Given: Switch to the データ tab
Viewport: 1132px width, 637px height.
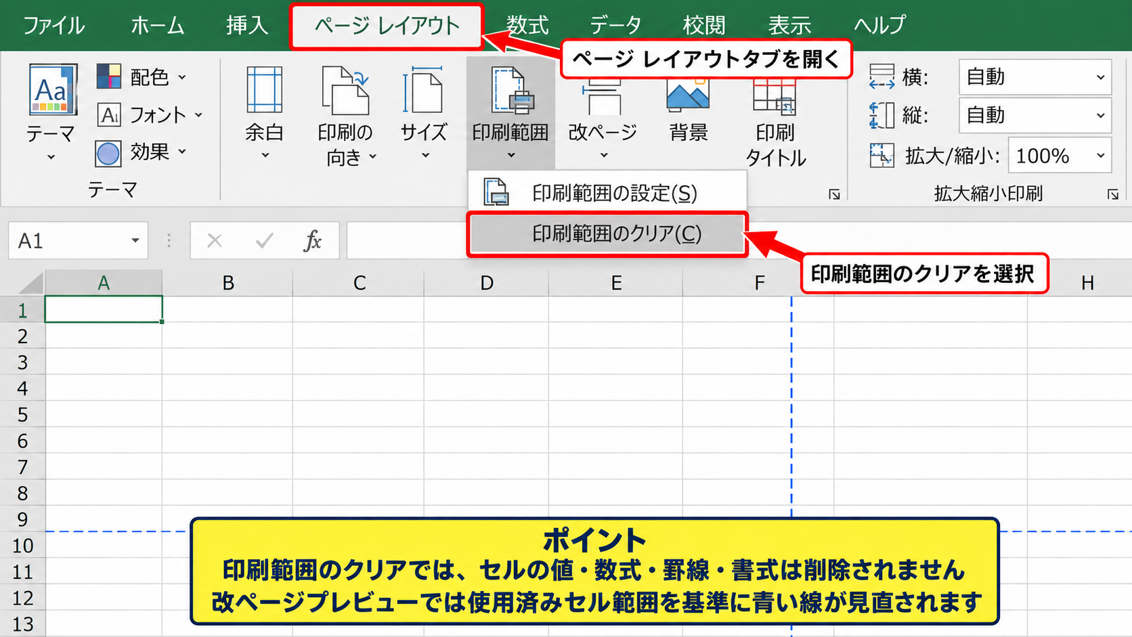Looking at the screenshot, I should tap(615, 26).
